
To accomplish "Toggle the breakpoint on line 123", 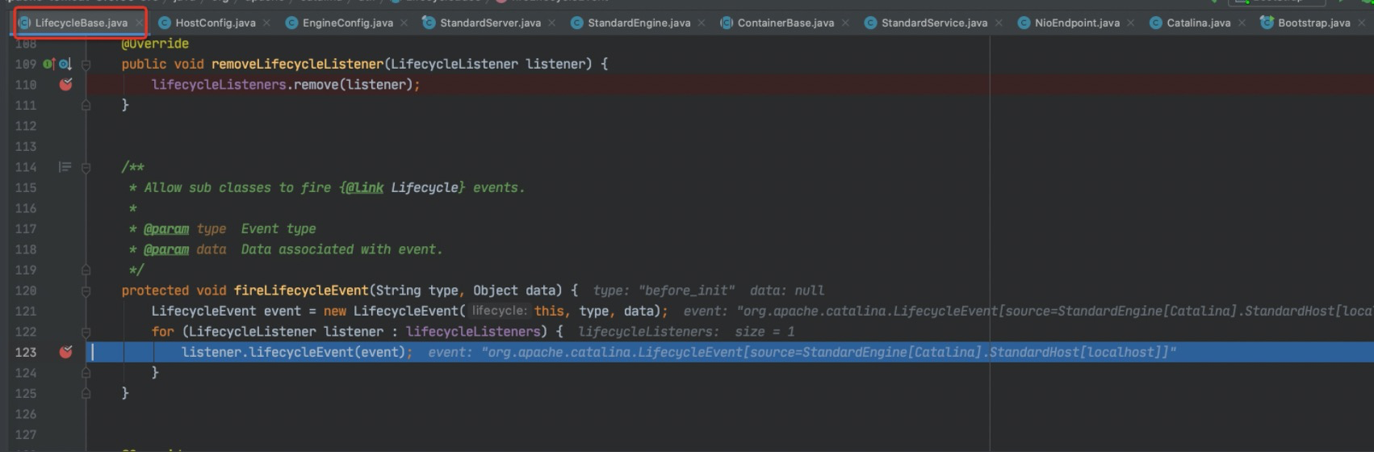I will [65, 352].
